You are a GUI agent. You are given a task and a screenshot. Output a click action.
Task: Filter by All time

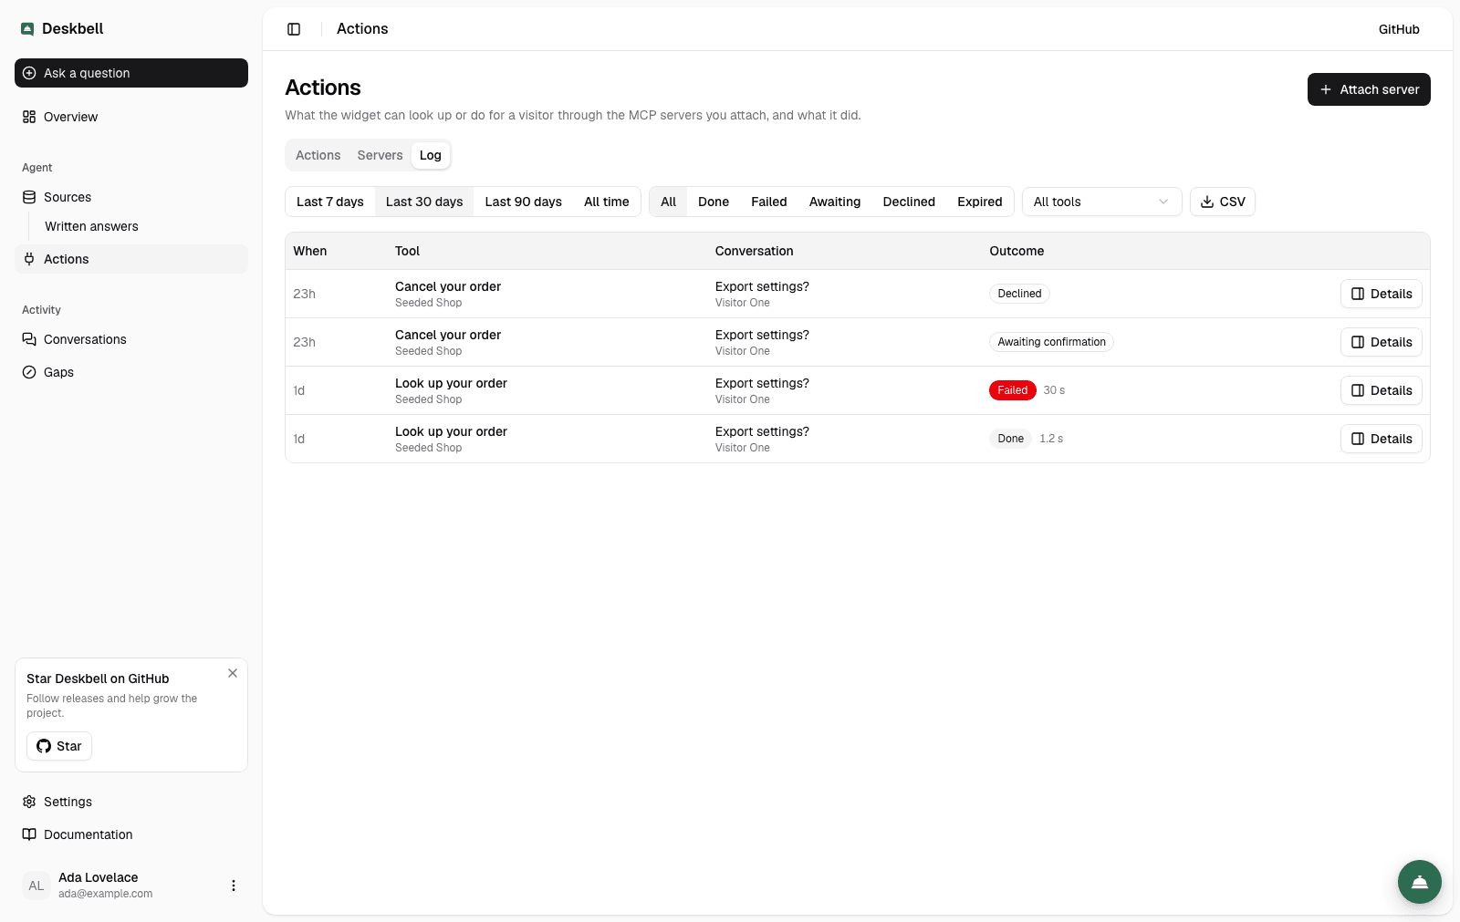607,202
